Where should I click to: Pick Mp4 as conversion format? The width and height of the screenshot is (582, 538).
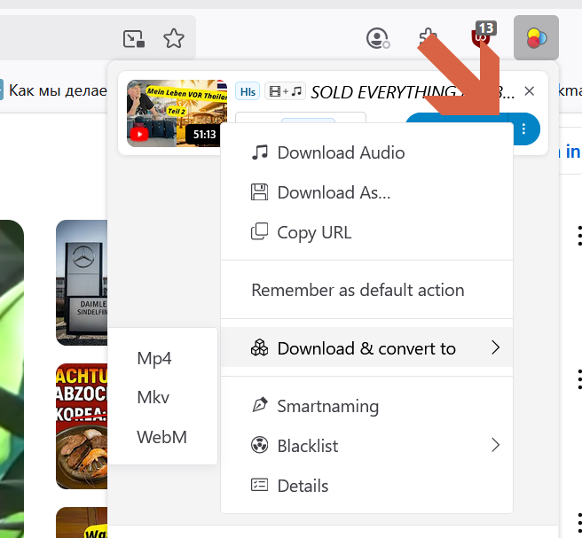pos(154,358)
